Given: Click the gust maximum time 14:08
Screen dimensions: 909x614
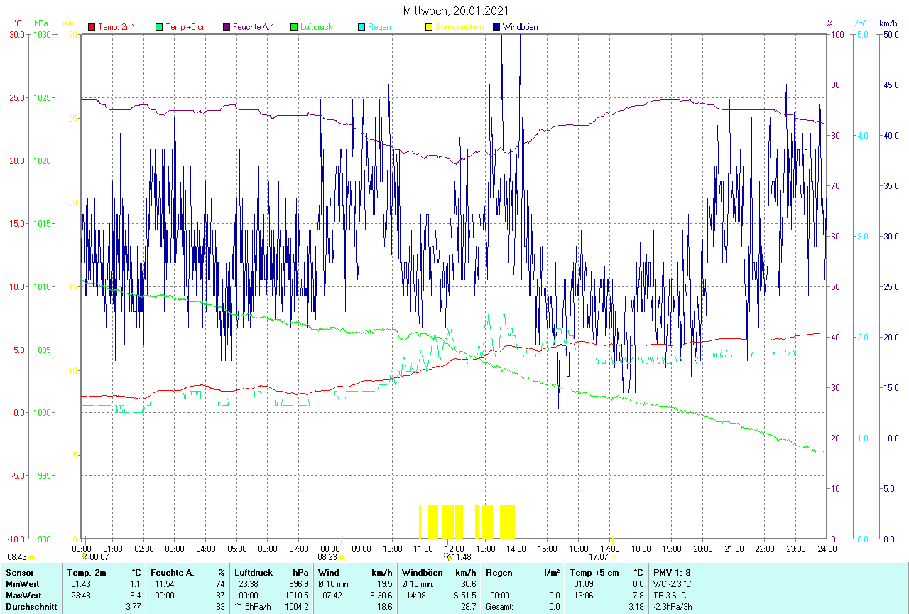Looking at the screenshot, I should (417, 595).
